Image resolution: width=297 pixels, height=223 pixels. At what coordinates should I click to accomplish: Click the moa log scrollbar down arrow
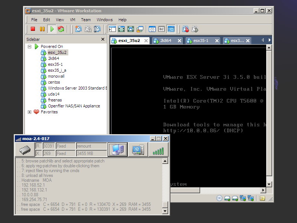point(165,211)
